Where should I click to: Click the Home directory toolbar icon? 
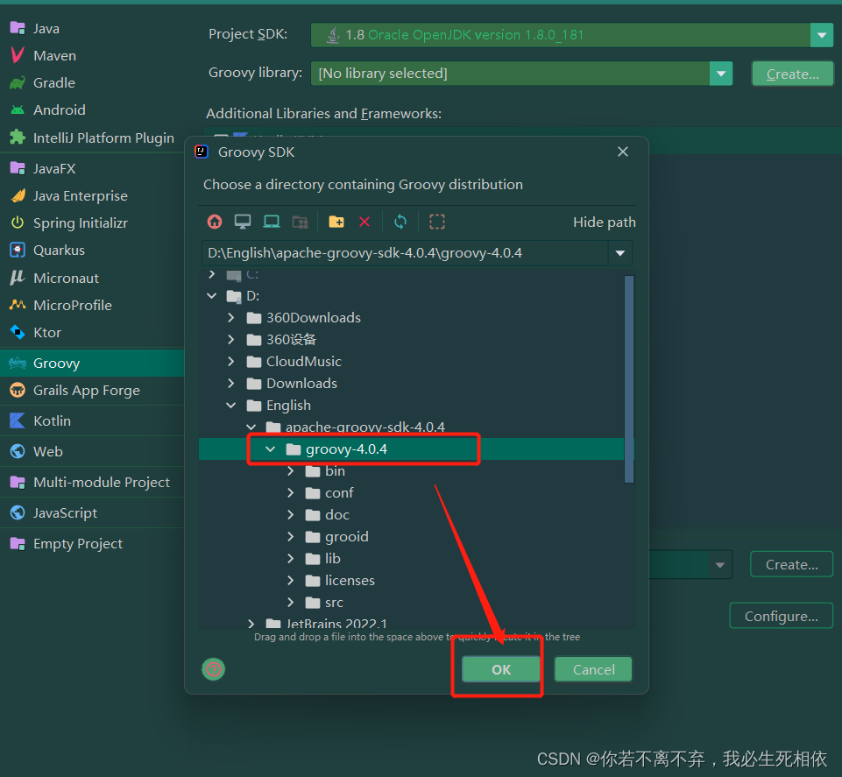215,222
